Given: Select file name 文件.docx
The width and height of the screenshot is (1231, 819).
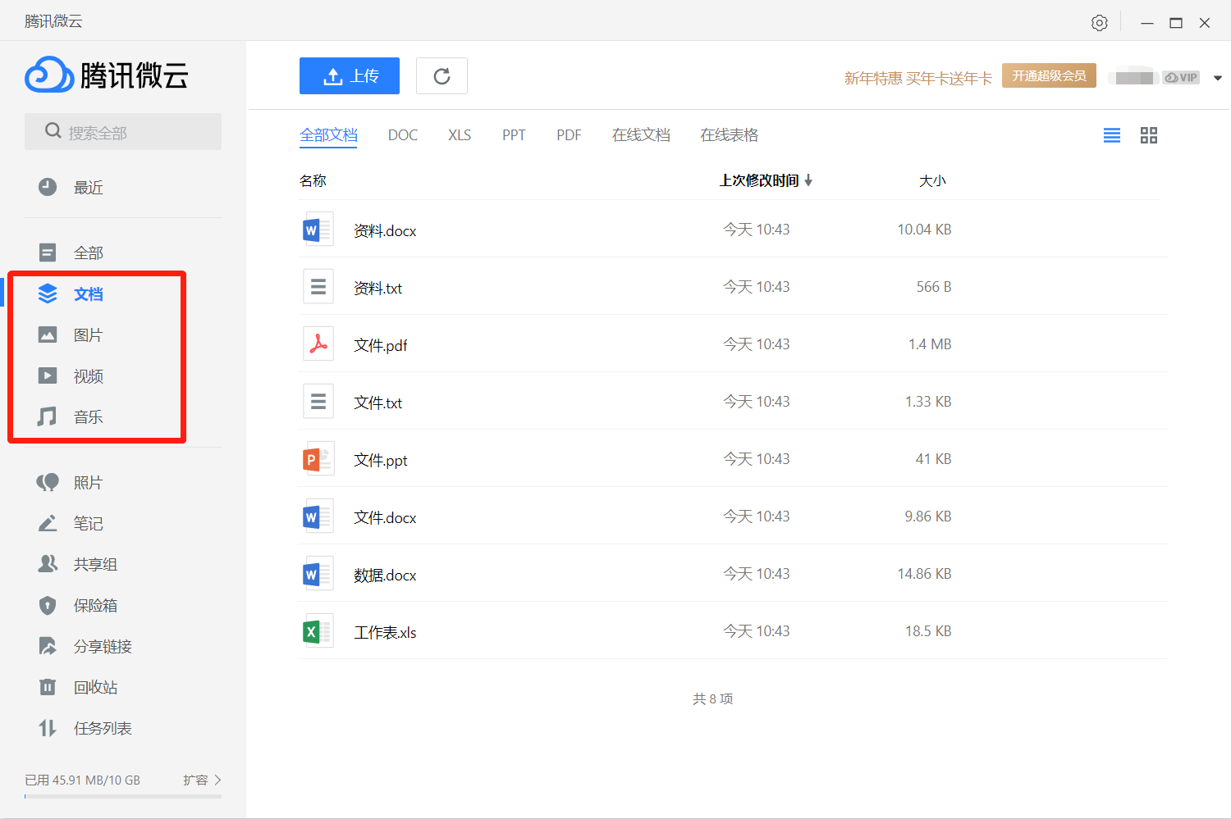Looking at the screenshot, I should tap(385, 517).
